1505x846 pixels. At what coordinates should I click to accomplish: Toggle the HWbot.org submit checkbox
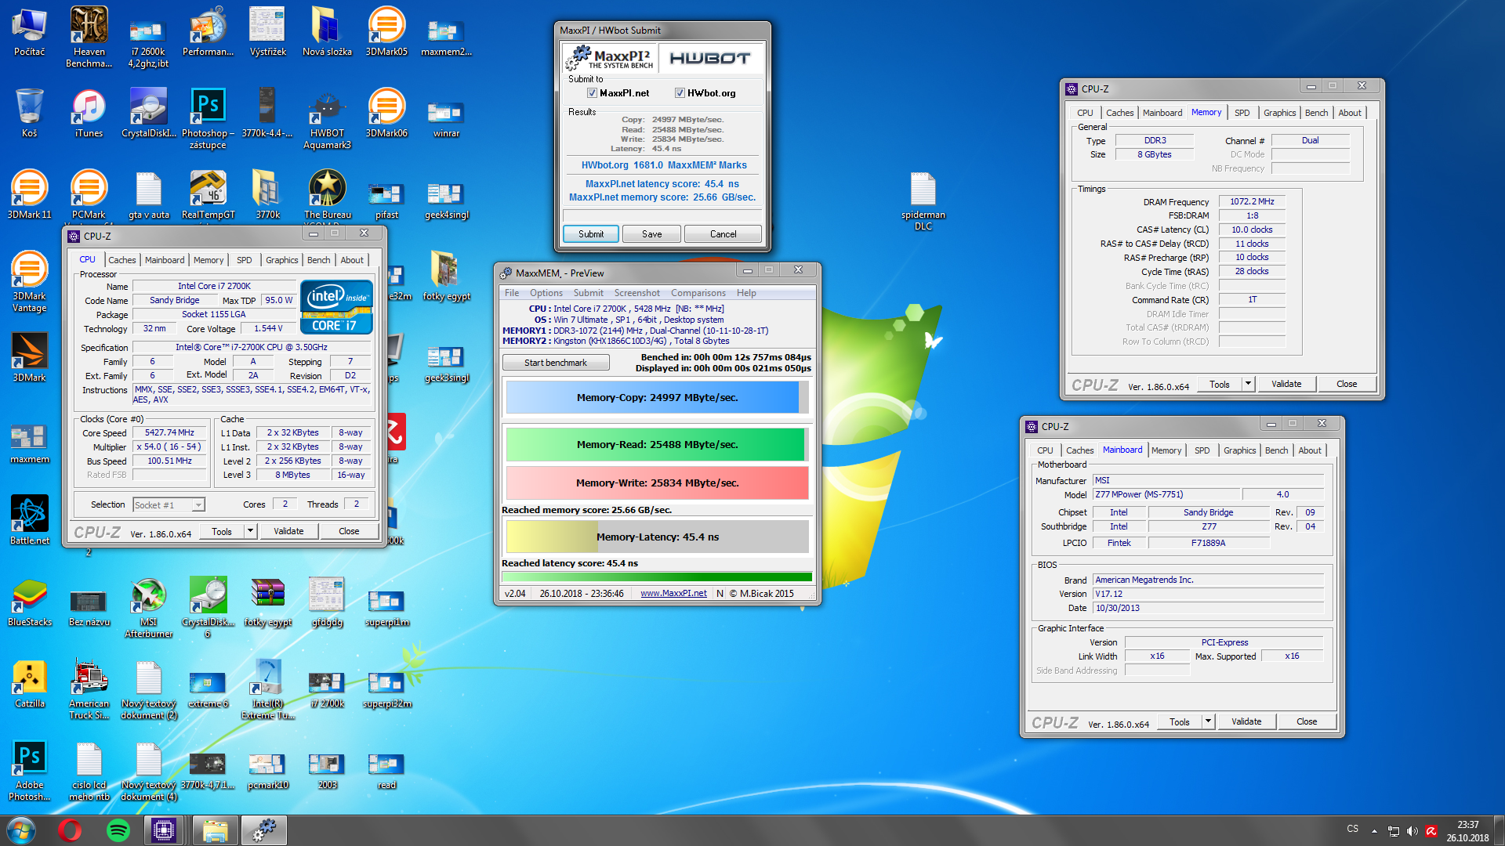coord(680,93)
